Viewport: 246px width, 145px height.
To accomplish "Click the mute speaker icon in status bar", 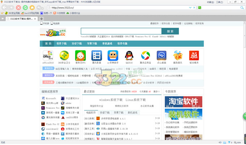I will click(x=220, y=142).
